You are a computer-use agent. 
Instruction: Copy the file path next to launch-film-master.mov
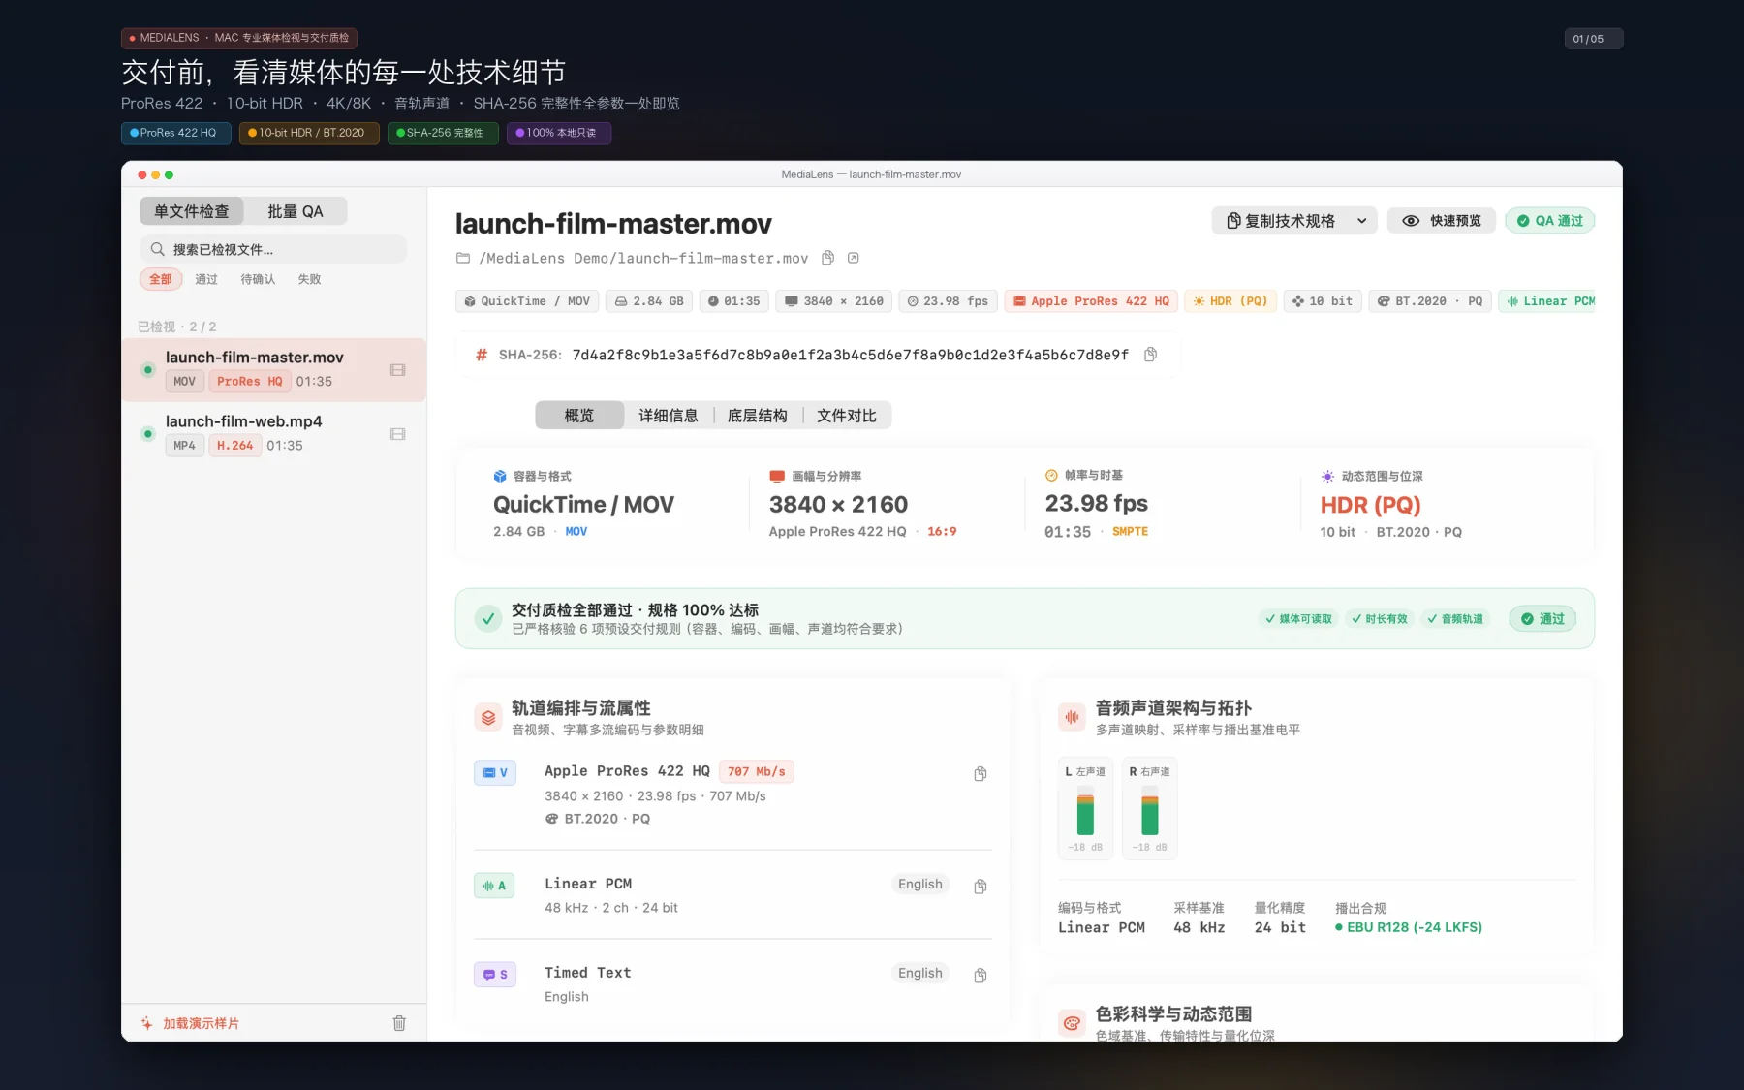pos(827,258)
